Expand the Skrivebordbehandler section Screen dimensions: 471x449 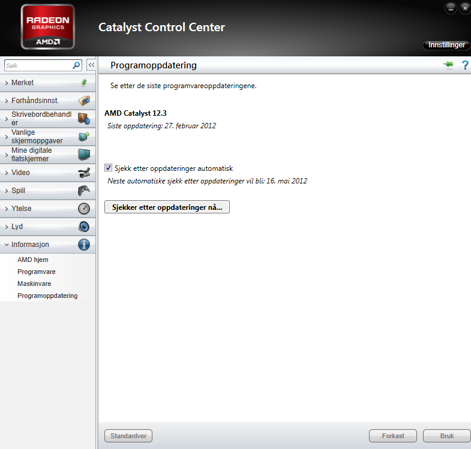(x=7, y=119)
